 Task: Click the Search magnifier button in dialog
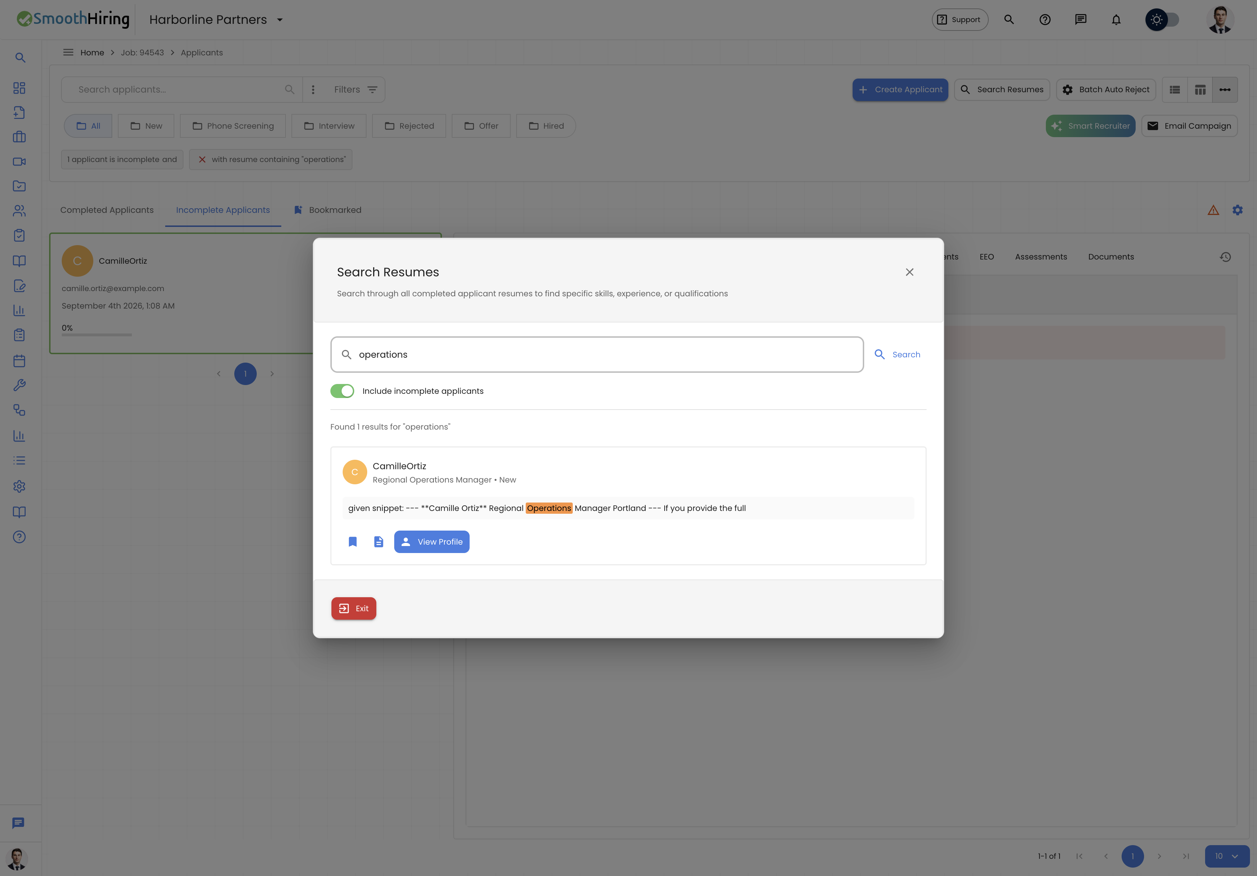pos(897,354)
